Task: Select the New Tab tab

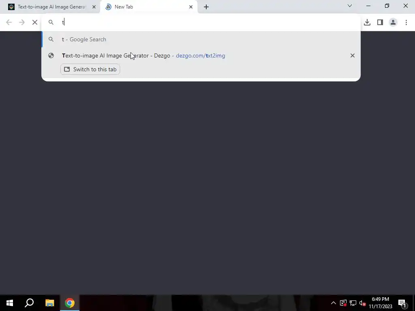Action: coord(149,7)
